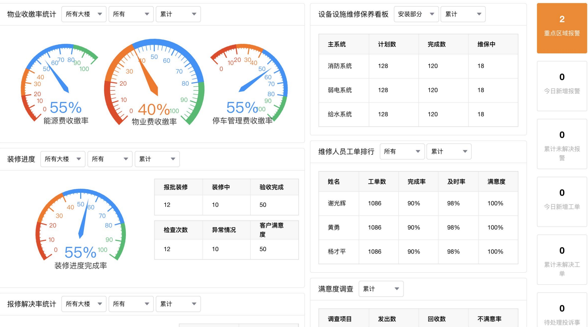The width and height of the screenshot is (588, 327).
Task: Click the 今日新增报警 counter card
Action: (562, 86)
